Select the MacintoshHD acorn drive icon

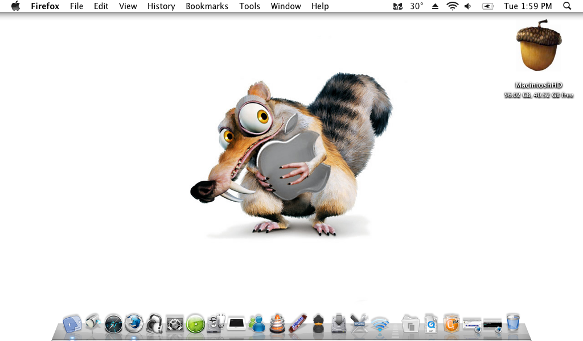pyautogui.click(x=539, y=45)
